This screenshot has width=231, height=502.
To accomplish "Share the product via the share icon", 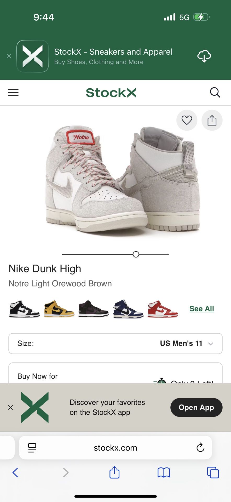I will tap(212, 120).
